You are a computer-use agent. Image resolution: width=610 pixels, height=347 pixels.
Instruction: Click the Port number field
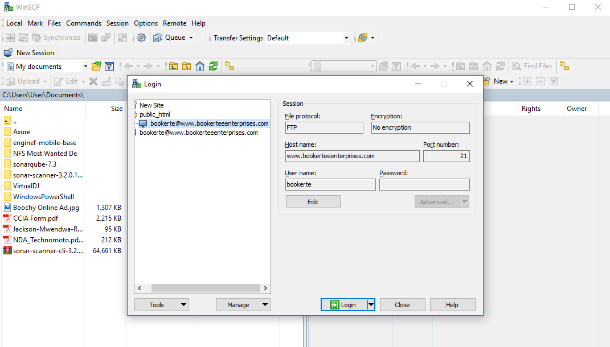[446, 156]
